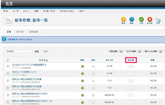Toggle featured for ブログ記事 2013-05-21 row
This screenshot has width=165, height=105.
click(93, 81)
